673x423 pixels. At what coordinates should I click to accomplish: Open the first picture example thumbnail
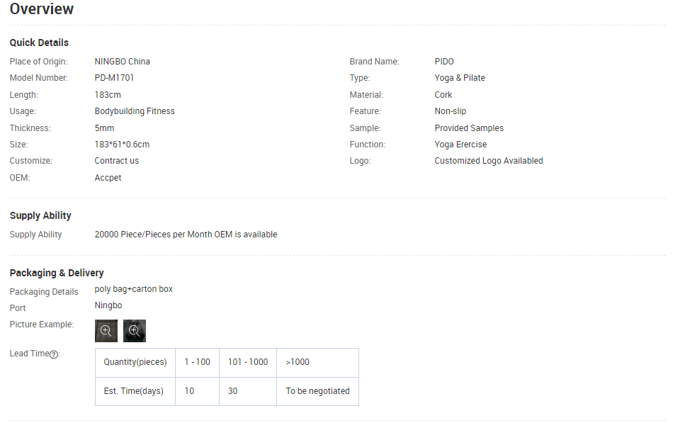[106, 331]
